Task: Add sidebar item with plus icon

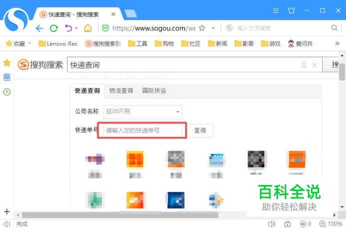Action: 7,212
